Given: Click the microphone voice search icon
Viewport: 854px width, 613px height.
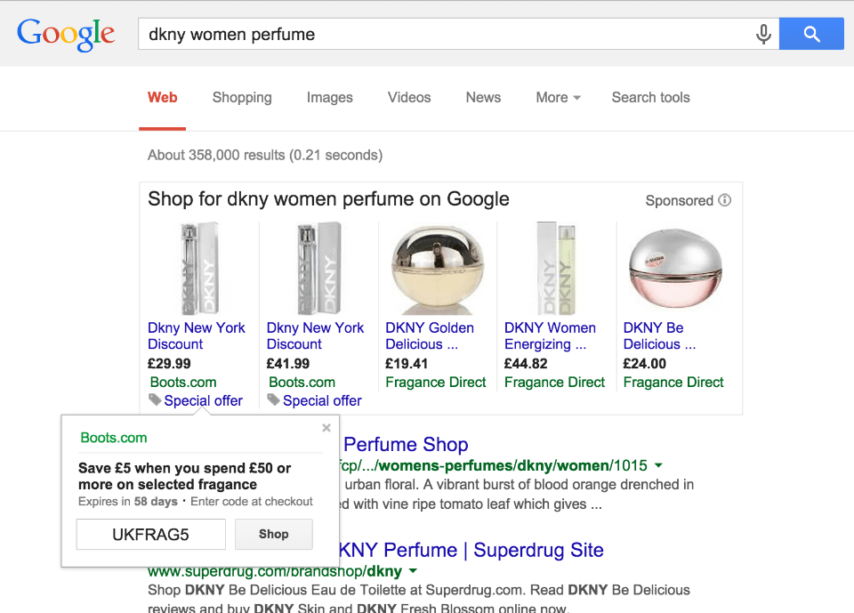Looking at the screenshot, I should pyautogui.click(x=763, y=35).
